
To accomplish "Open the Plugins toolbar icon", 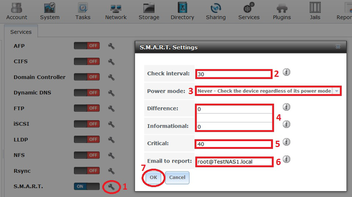I will point(282,11).
